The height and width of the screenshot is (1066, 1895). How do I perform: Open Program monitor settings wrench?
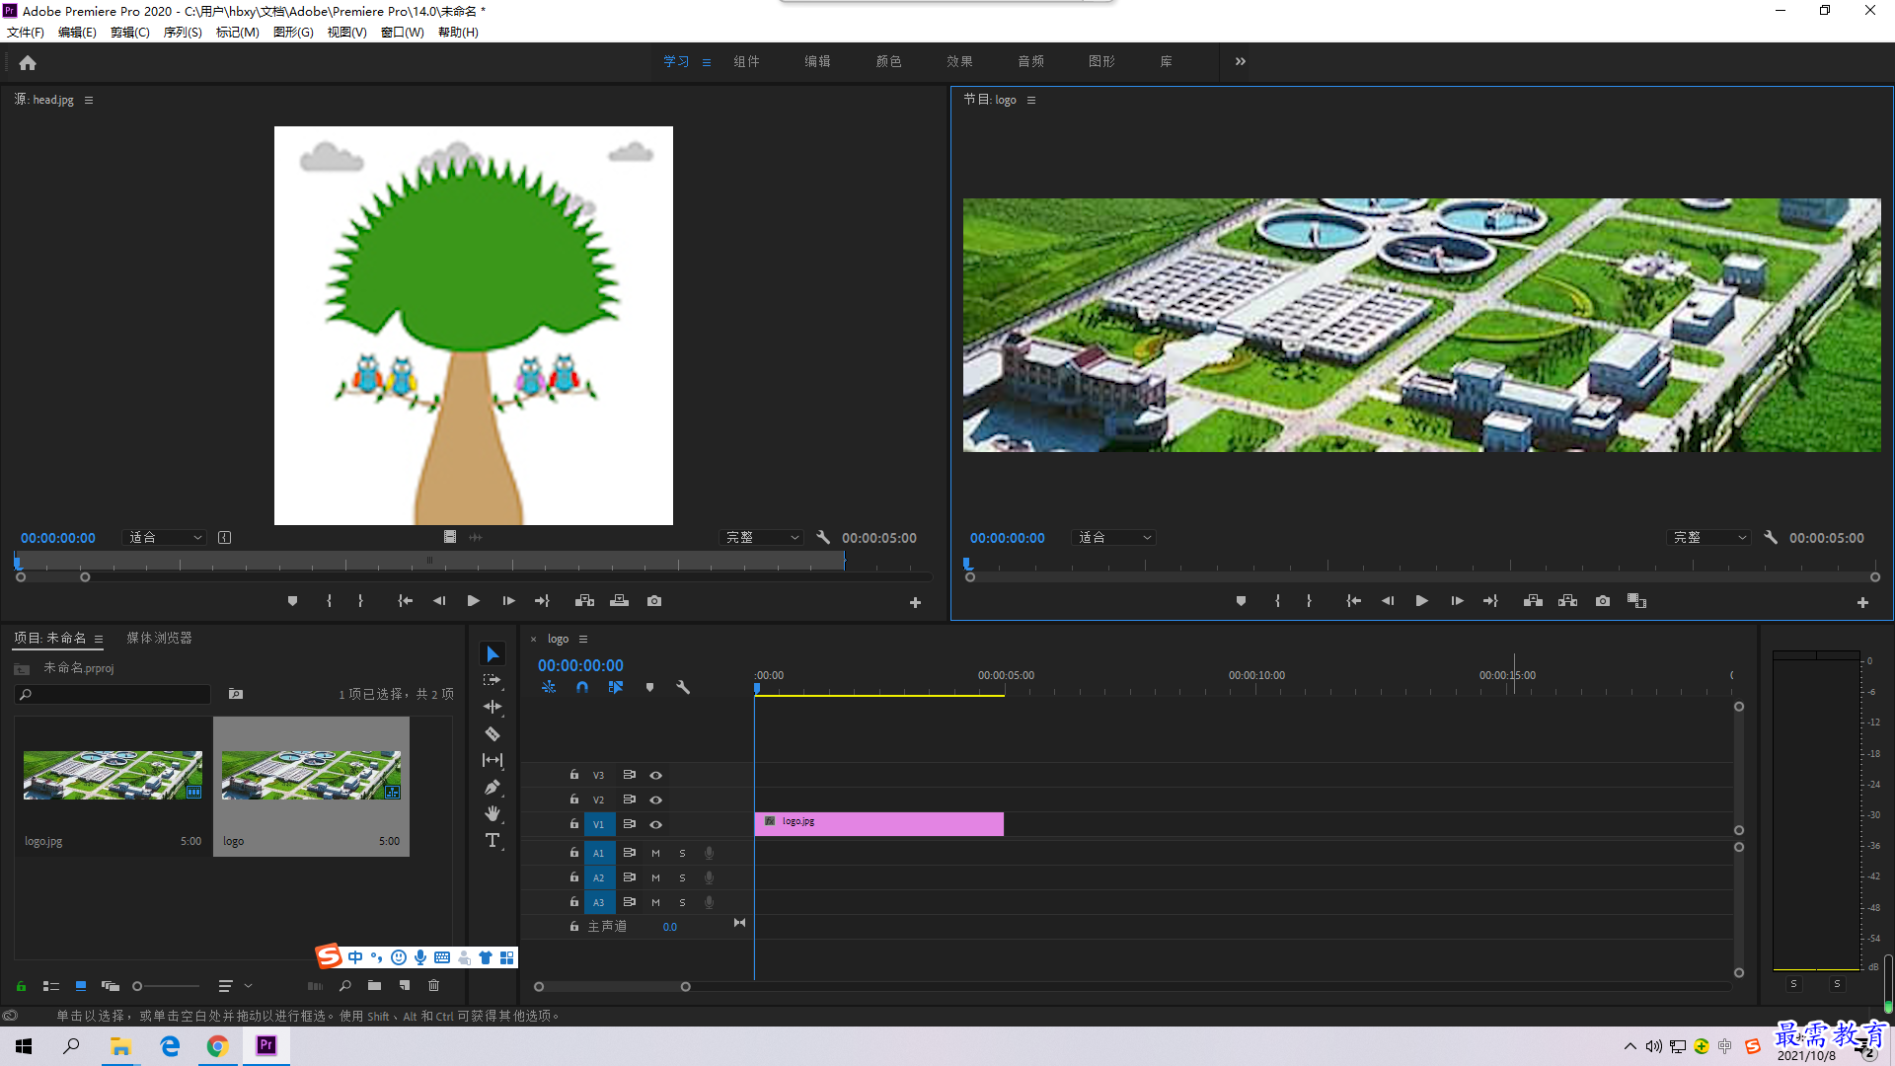tap(1771, 537)
